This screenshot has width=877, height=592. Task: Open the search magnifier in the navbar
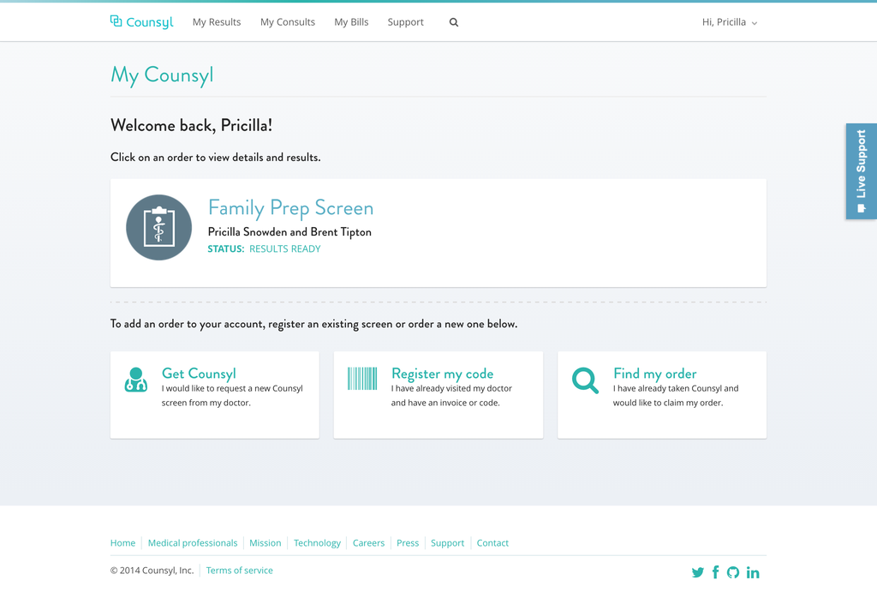[x=454, y=22]
